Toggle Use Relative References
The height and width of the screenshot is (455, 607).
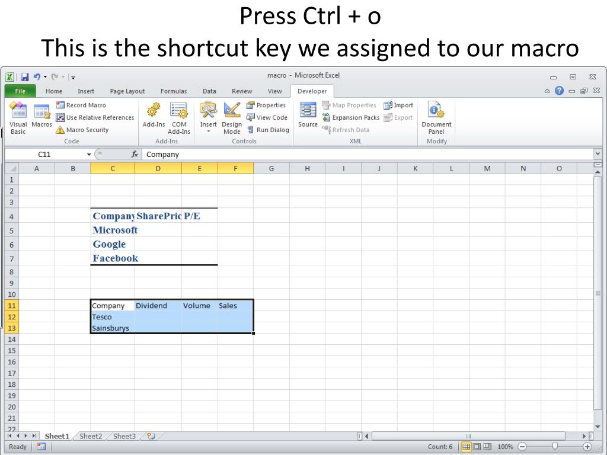pyautogui.click(x=95, y=117)
